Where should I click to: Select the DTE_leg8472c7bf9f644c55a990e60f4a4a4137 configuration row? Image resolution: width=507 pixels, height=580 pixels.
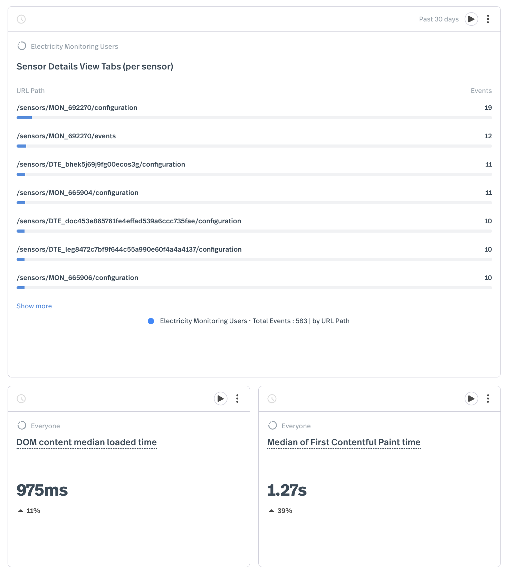point(254,253)
